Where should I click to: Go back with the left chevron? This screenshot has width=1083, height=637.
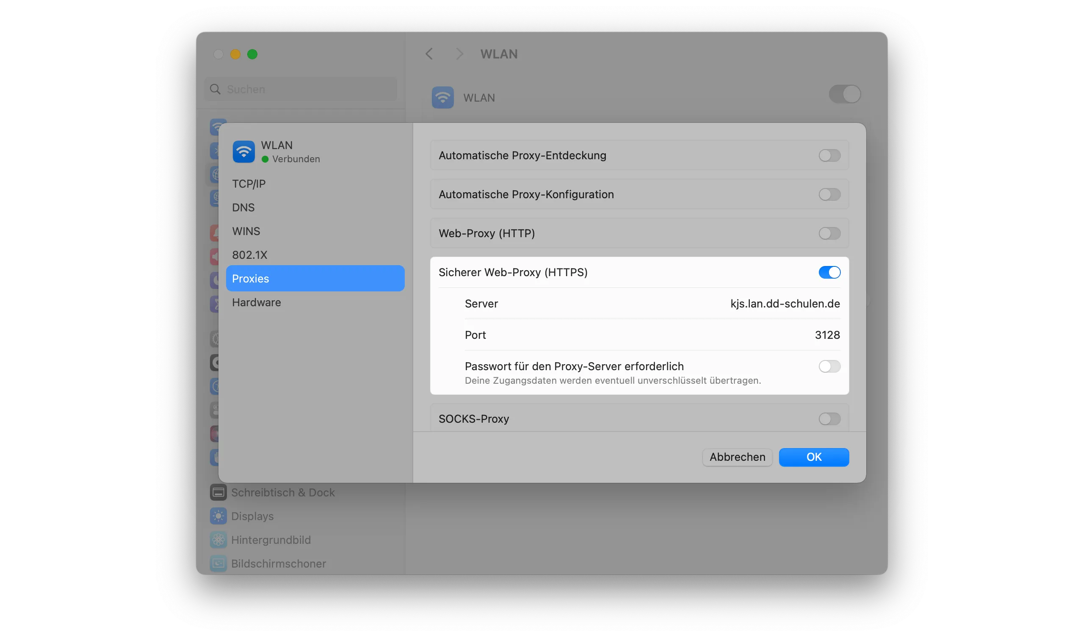click(x=429, y=54)
